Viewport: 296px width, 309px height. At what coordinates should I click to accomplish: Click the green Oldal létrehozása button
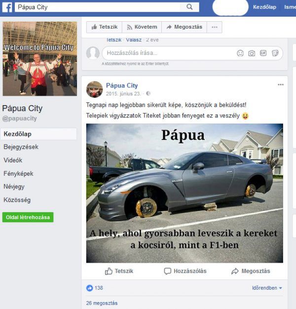point(28,217)
